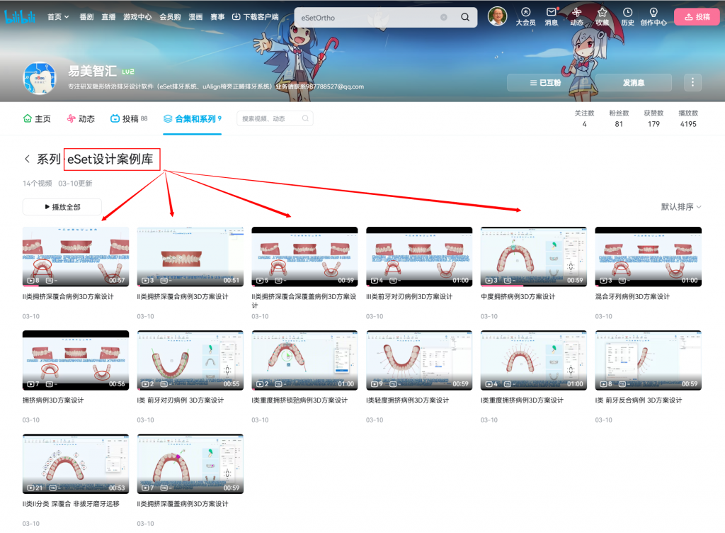Expand the 默认排序 sort dropdown
This screenshot has width=725, height=533.
pyautogui.click(x=681, y=207)
